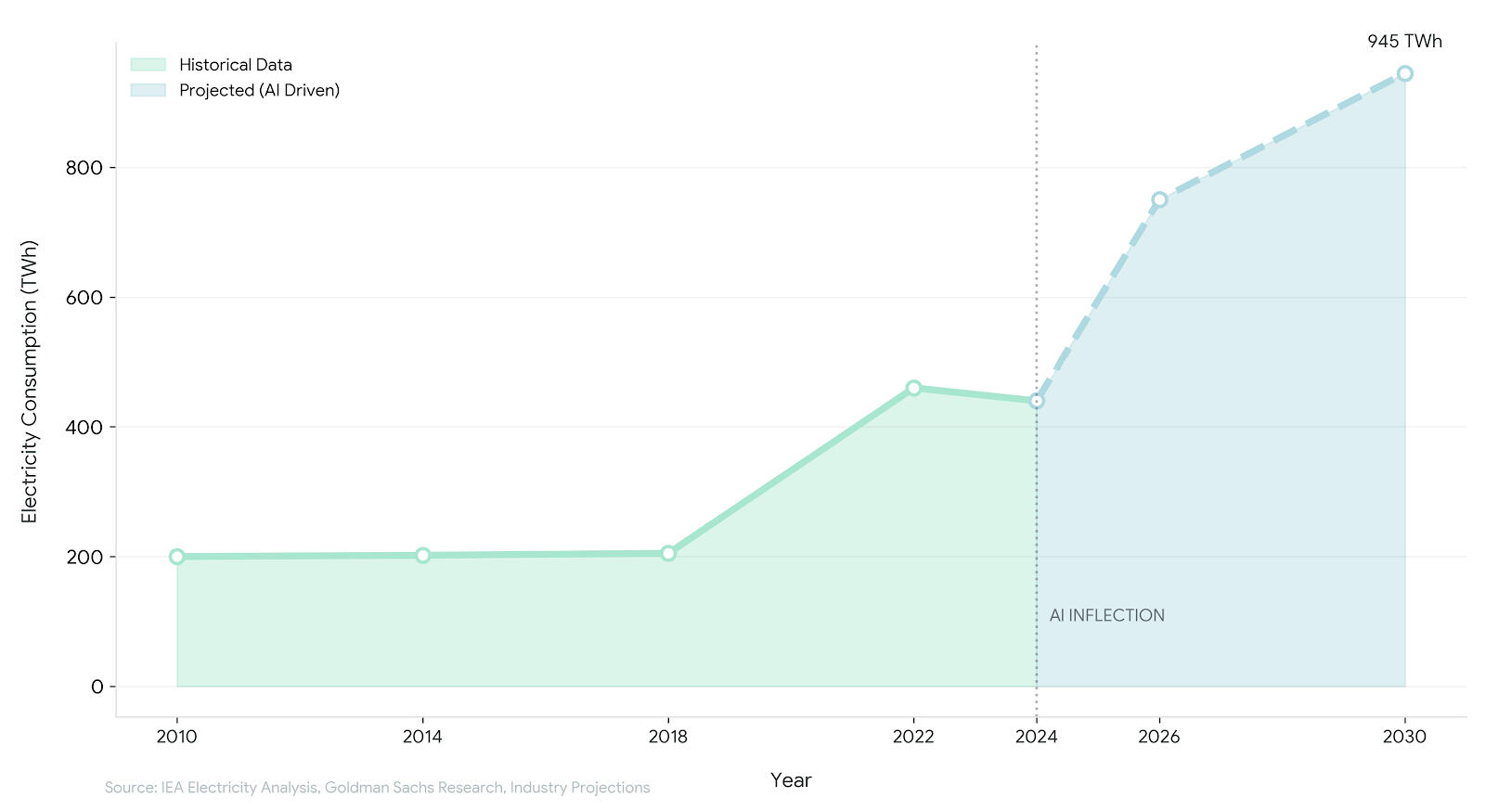Image resolution: width=1485 pixels, height=810 pixels.
Task: Click the "Year" x-axis title
Action: 791,780
